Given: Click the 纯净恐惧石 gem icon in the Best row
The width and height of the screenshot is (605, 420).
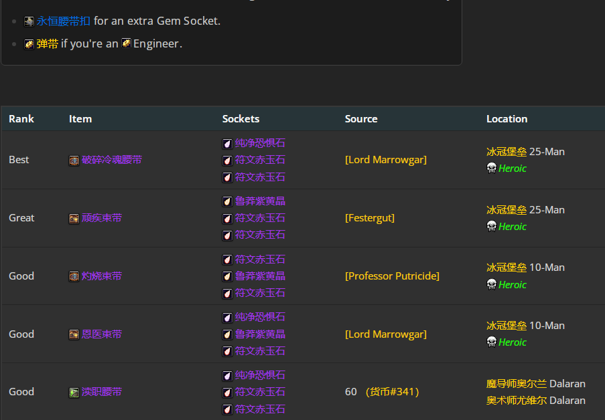Looking at the screenshot, I should point(228,143).
